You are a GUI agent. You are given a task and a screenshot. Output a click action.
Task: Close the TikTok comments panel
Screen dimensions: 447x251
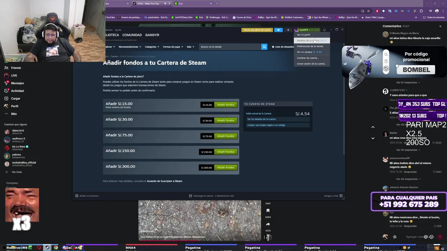coord(440,26)
